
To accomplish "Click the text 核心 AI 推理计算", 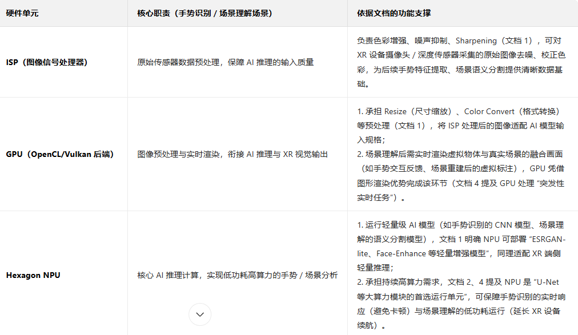I will (x=168, y=276).
